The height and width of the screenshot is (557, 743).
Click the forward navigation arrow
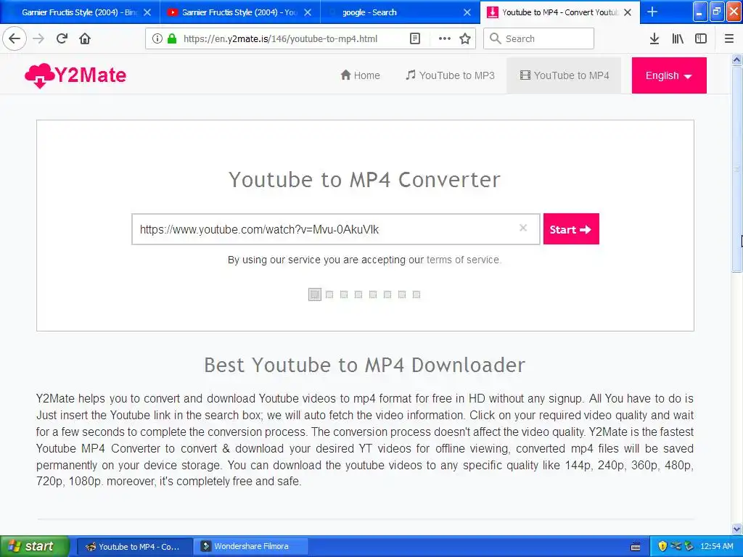(x=38, y=38)
